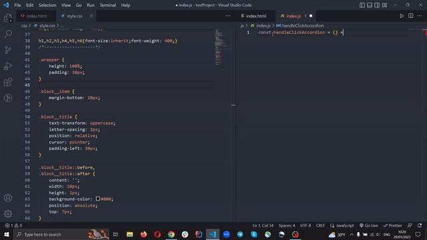Open the Extensions view
This screenshot has height=240, width=427.
click(8, 82)
